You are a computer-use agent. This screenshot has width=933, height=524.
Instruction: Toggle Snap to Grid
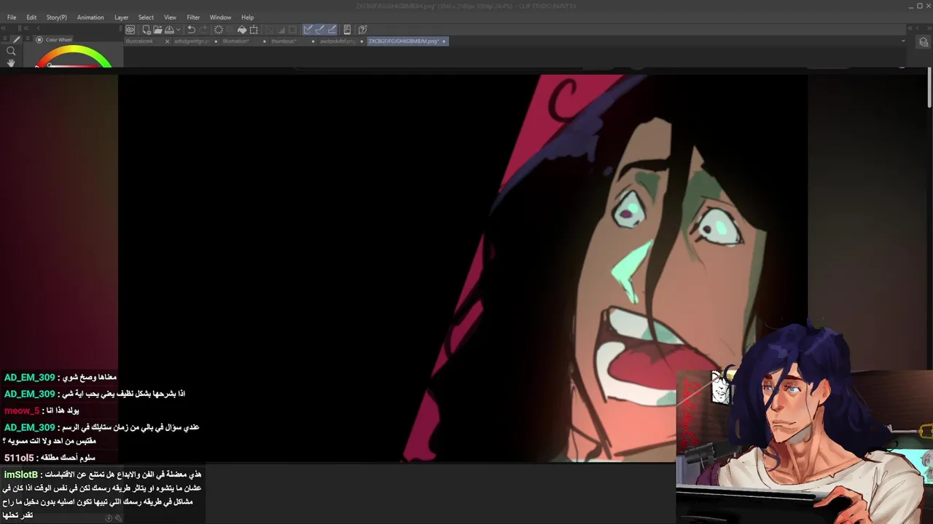[x=333, y=30]
